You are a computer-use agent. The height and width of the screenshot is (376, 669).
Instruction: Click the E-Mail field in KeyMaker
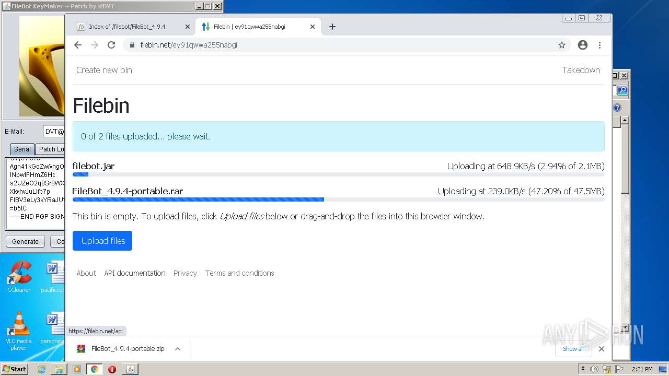(x=54, y=132)
